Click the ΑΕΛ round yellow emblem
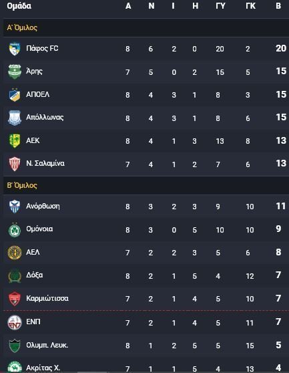289x373 pixels. point(15,253)
